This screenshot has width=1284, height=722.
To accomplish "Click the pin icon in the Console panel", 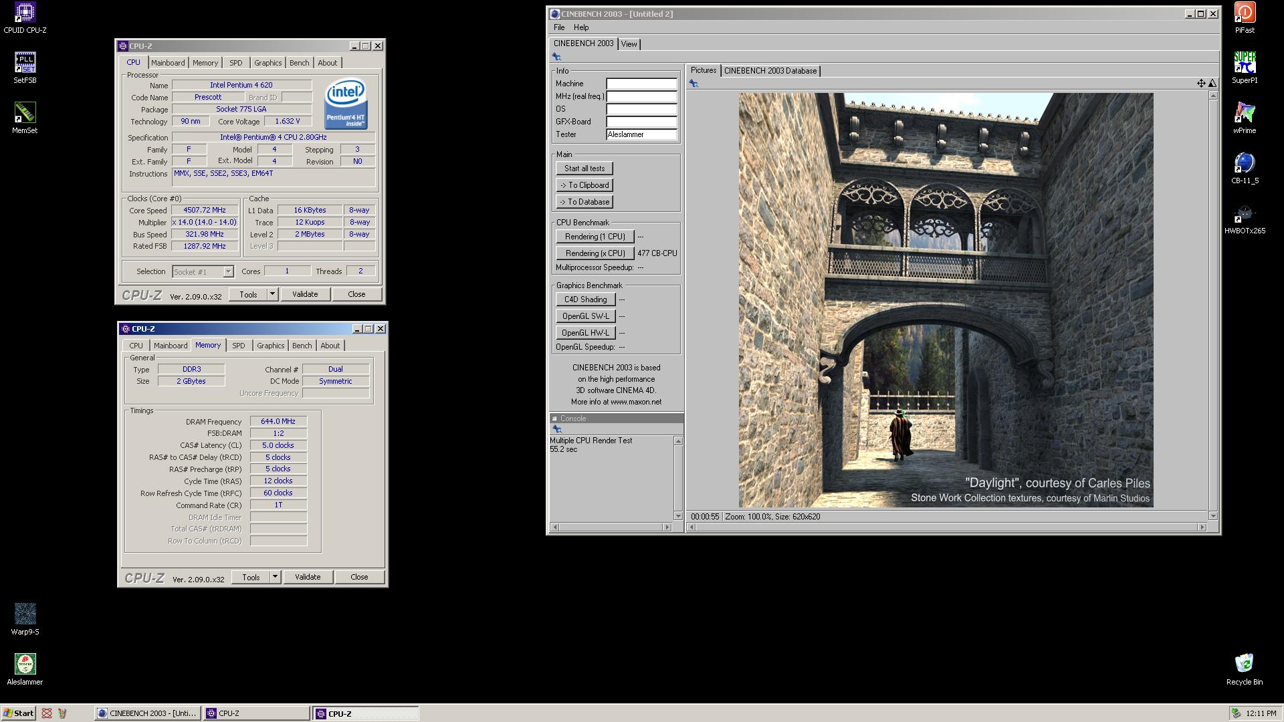I will tap(556, 429).
